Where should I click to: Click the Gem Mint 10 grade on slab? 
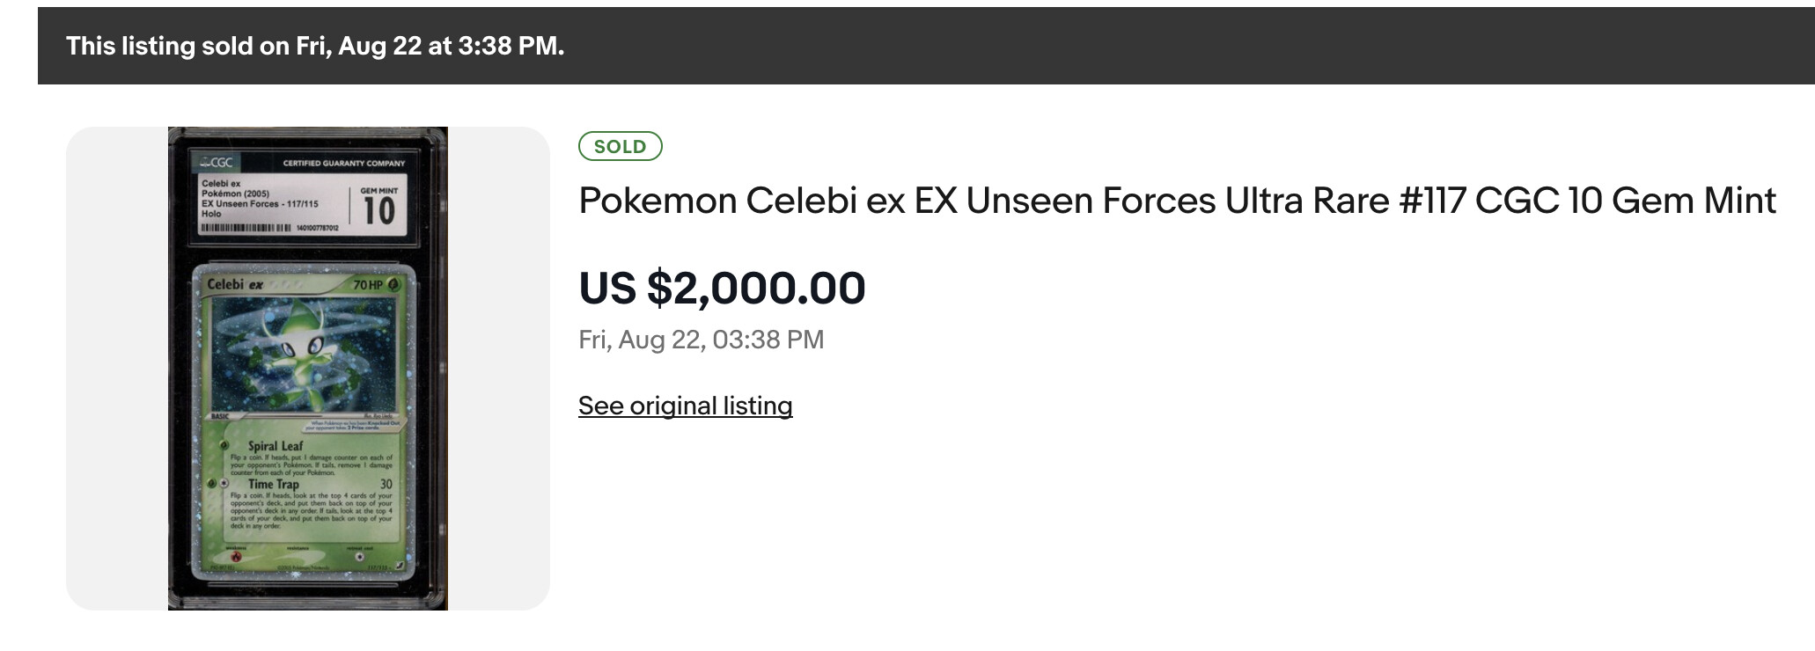[379, 208]
